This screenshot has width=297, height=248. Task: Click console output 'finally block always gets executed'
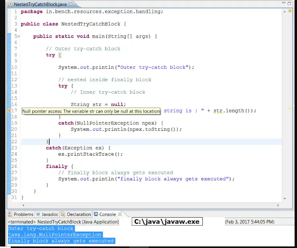click(x=61, y=241)
